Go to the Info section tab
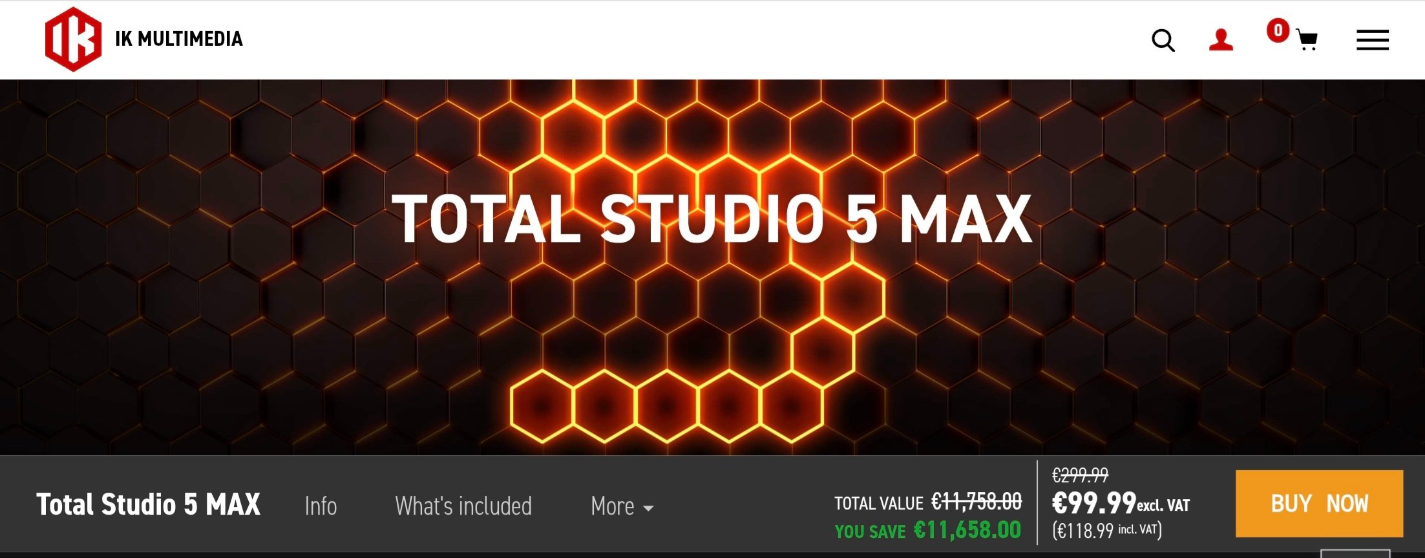Screen dimensions: 1425x558 (321, 506)
